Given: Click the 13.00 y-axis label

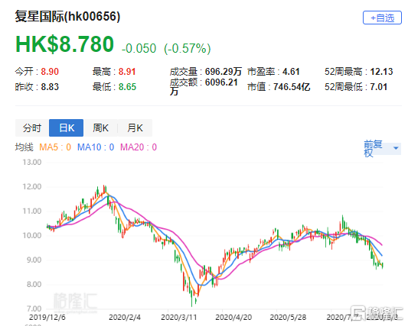Looking at the screenshot, I should 31,162.
